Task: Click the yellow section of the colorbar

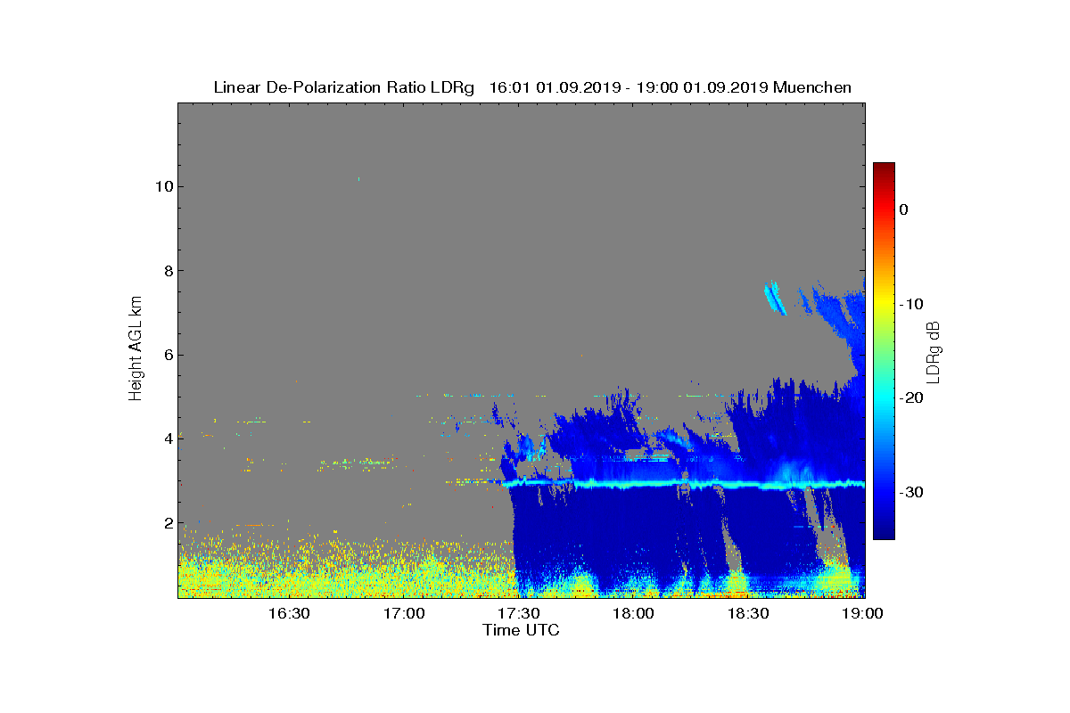Action: pyautogui.click(x=884, y=303)
